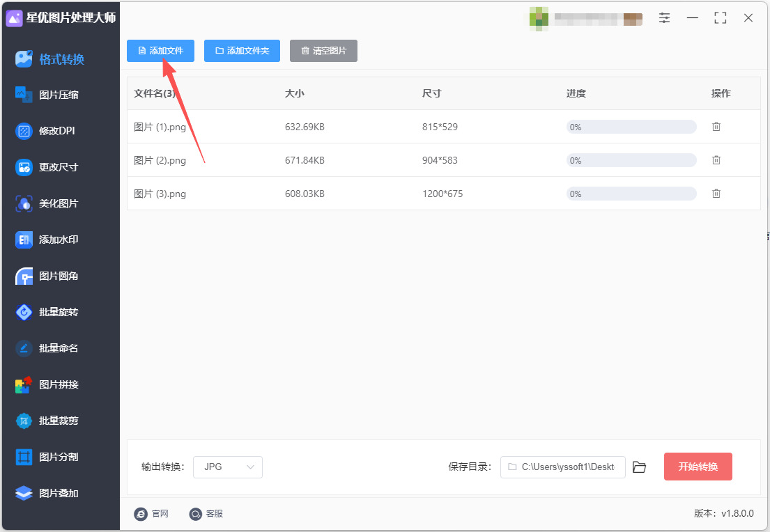
Task: Open 图片拼接 image stitching label
Action: point(59,384)
